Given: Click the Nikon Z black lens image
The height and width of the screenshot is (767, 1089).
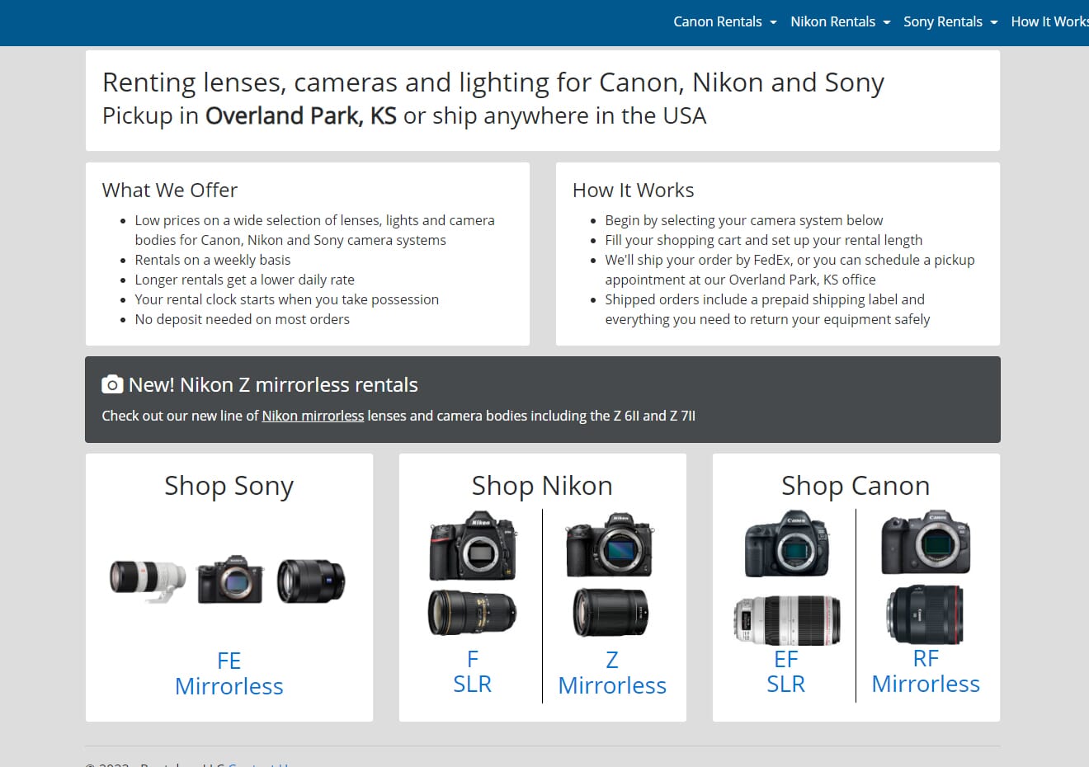Looking at the screenshot, I should pos(611,613).
